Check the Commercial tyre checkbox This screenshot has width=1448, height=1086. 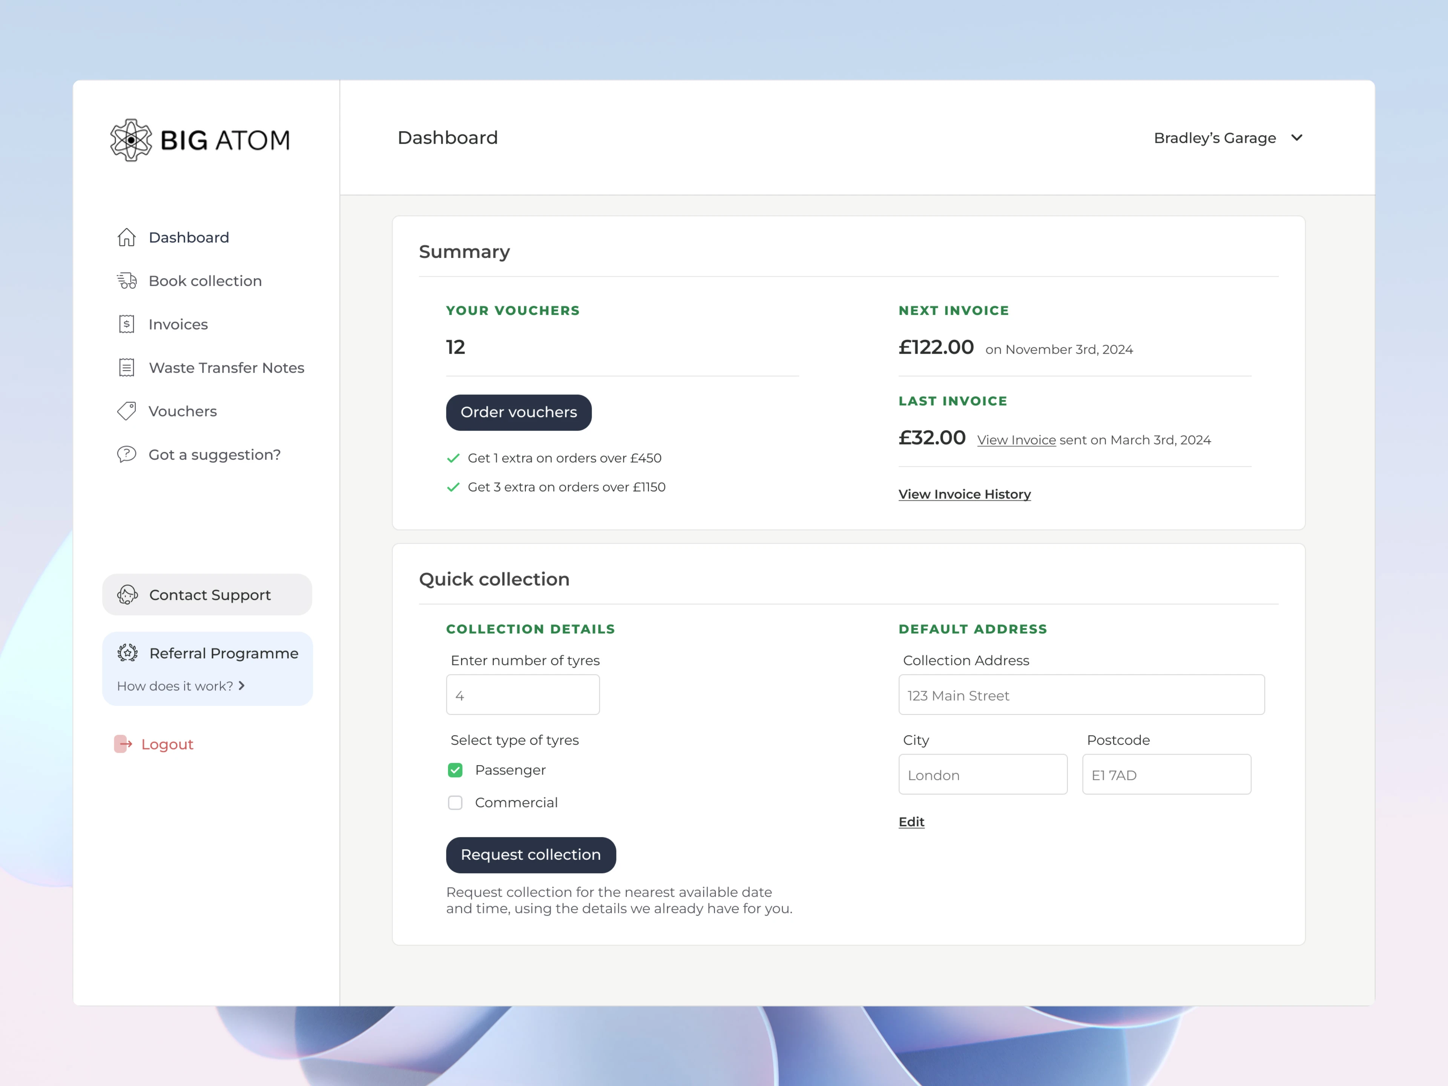(x=455, y=802)
